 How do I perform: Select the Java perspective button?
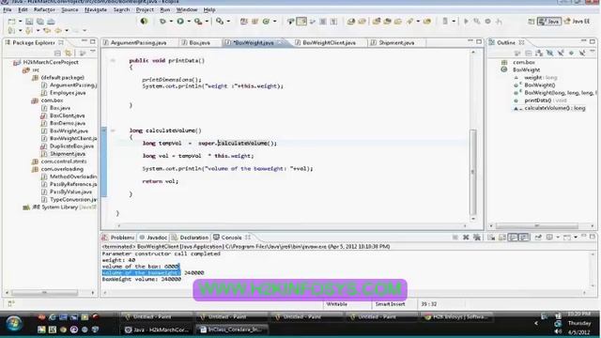tap(549, 22)
